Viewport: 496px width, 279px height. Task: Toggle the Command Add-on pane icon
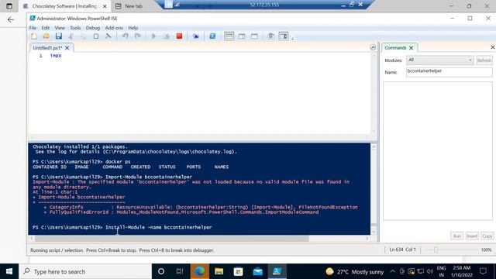click(x=284, y=36)
